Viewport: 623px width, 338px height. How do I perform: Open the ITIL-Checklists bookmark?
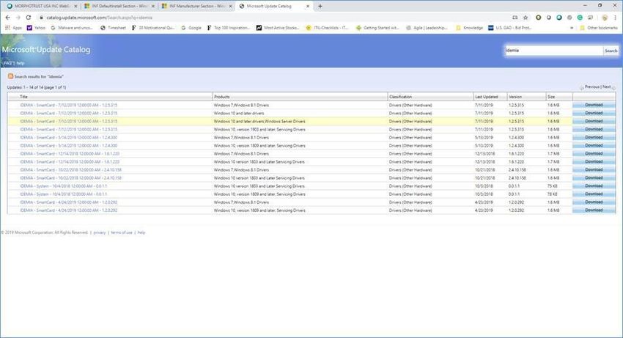327,28
